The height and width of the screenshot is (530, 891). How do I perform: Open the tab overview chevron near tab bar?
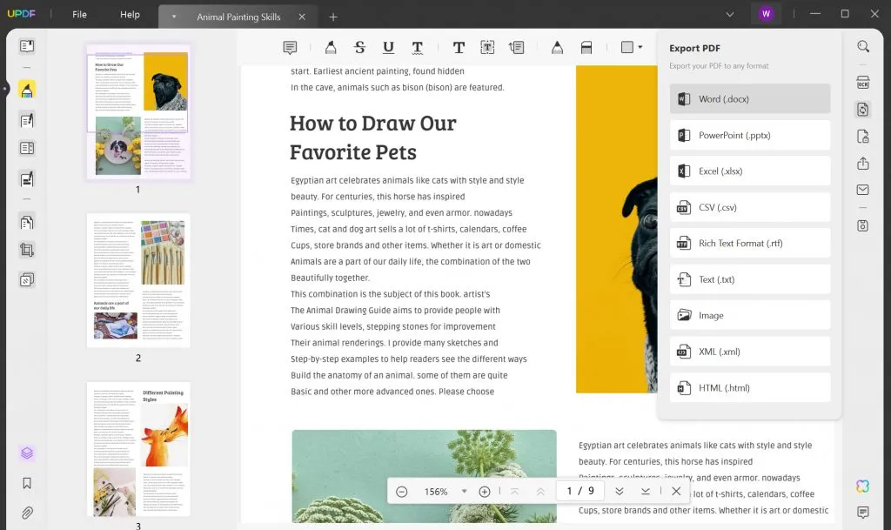click(x=731, y=14)
